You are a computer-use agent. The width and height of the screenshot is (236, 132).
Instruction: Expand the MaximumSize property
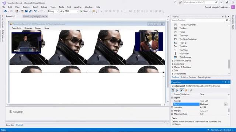[x=172, y=114]
